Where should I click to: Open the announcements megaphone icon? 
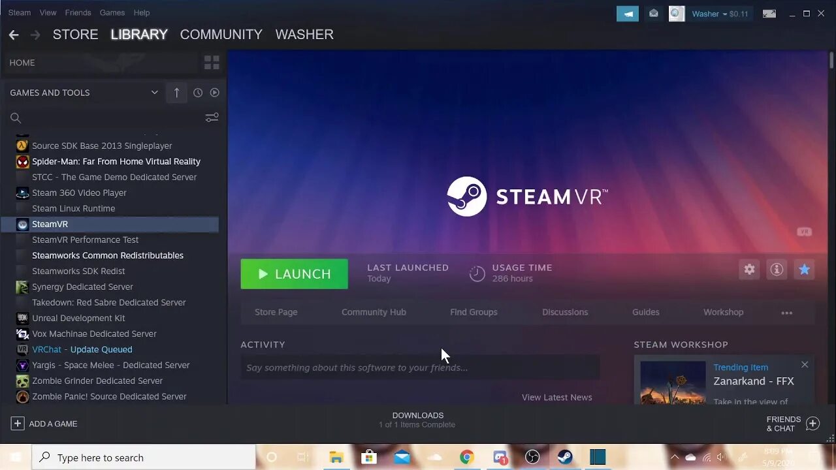[x=628, y=14]
